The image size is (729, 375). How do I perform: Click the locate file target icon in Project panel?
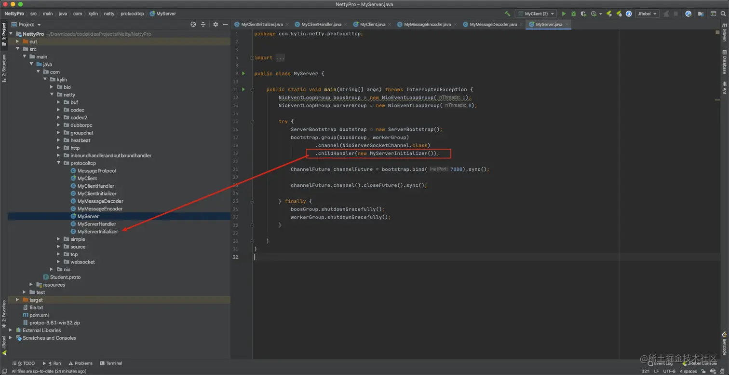click(193, 24)
